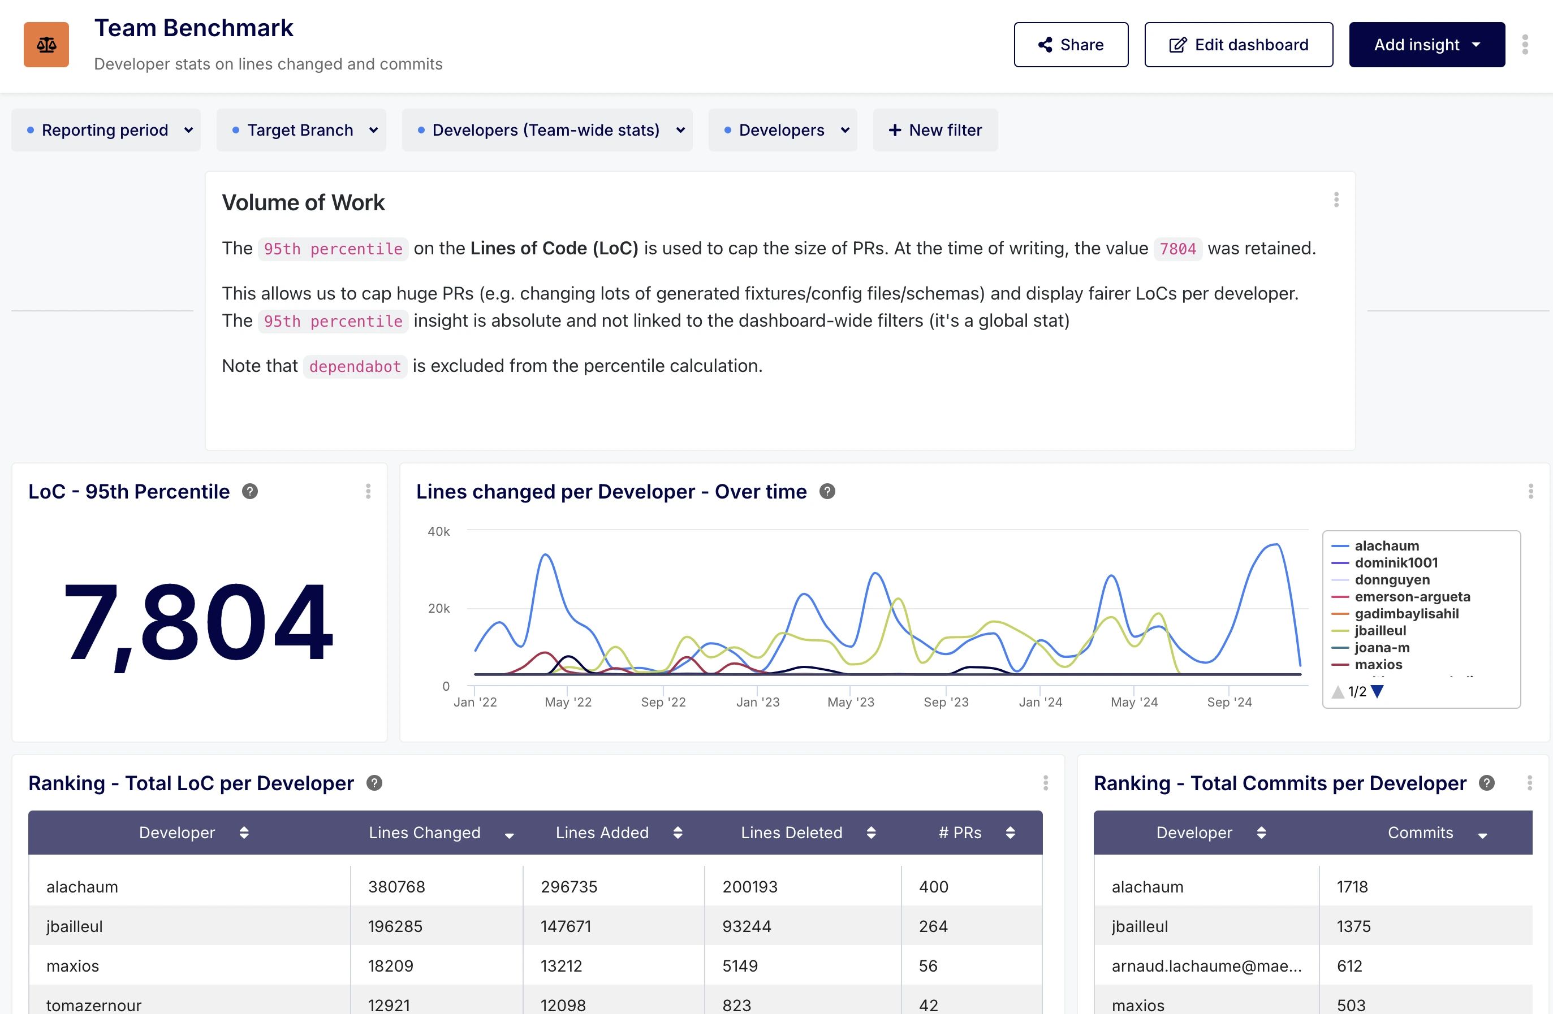The image size is (1553, 1014).
Task: Go to next legend page arrow
Action: click(1377, 691)
